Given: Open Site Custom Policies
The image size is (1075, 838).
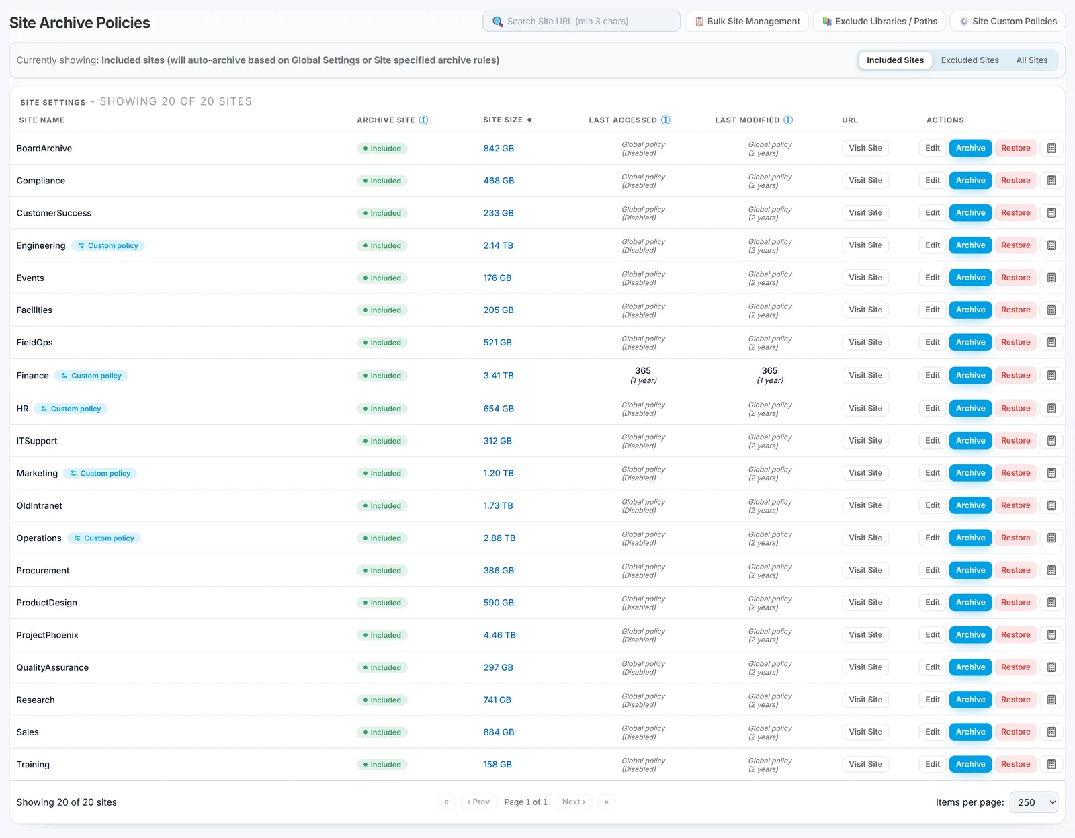Looking at the screenshot, I should click(1007, 21).
